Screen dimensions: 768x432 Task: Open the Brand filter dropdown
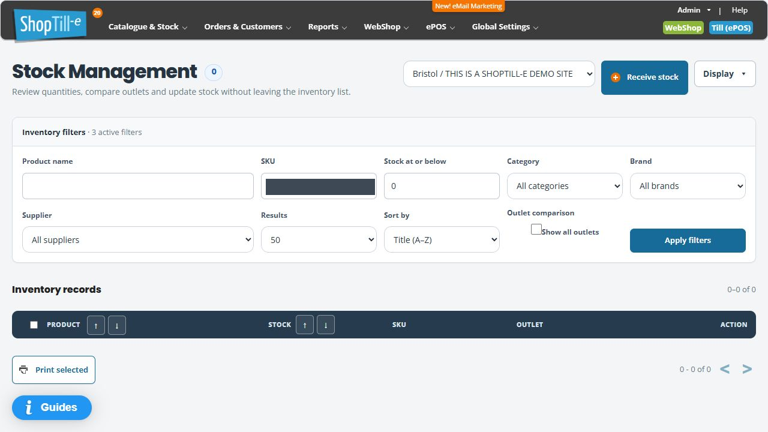(x=688, y=186)
